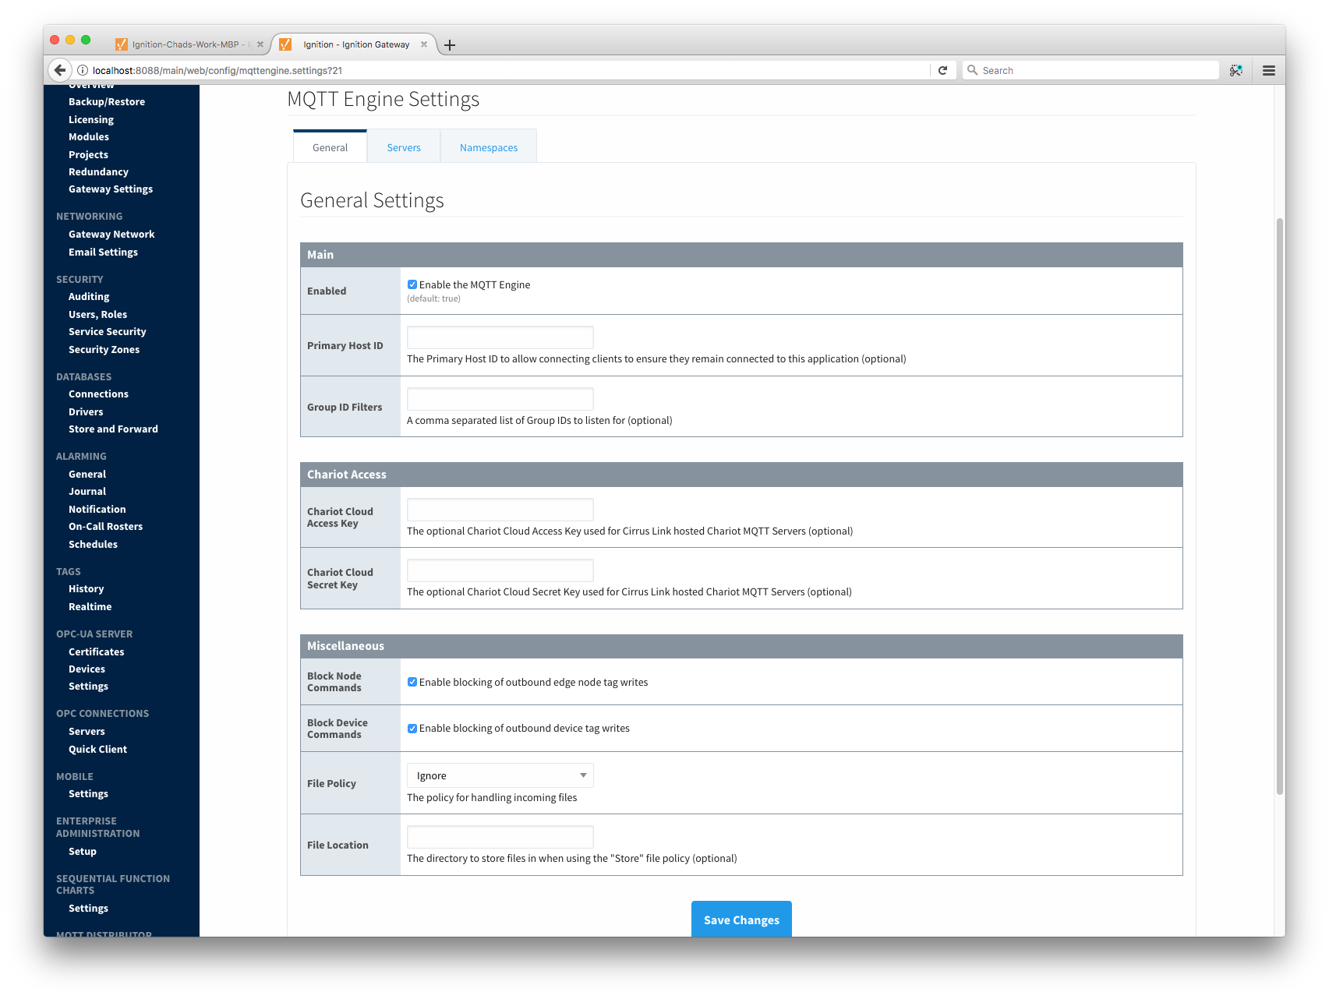
Task: Click the browser back arrow button
Action: [x=60, y=70]
